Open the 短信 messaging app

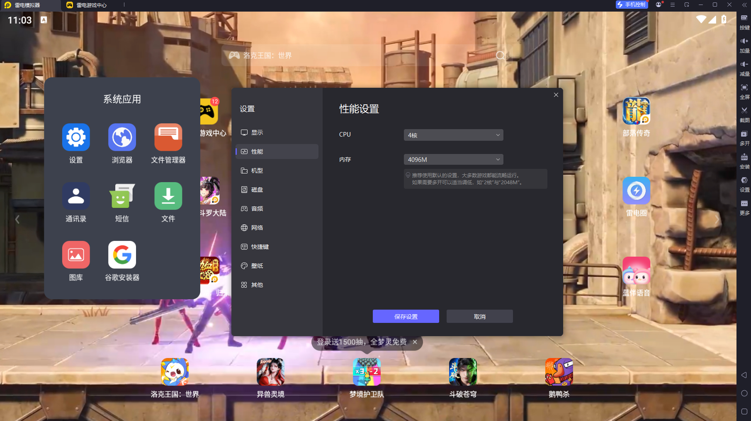(122, 196)
